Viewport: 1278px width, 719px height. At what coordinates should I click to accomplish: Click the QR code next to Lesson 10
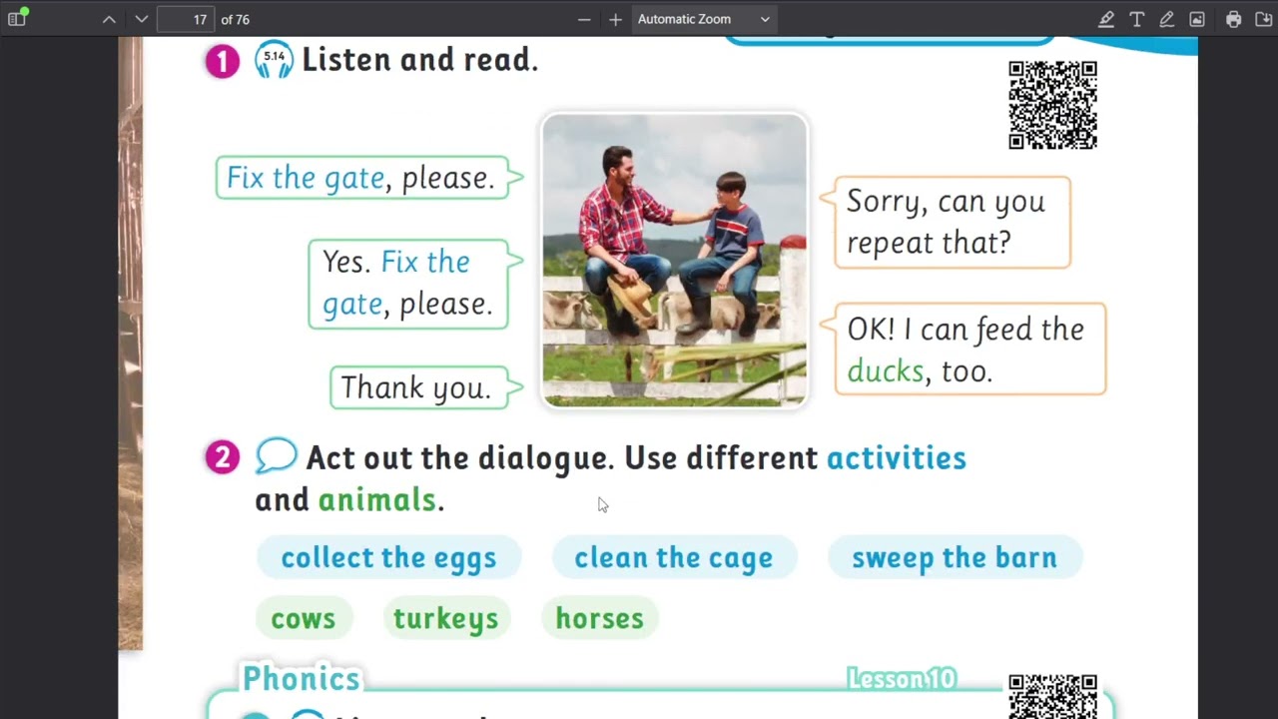1052,696
